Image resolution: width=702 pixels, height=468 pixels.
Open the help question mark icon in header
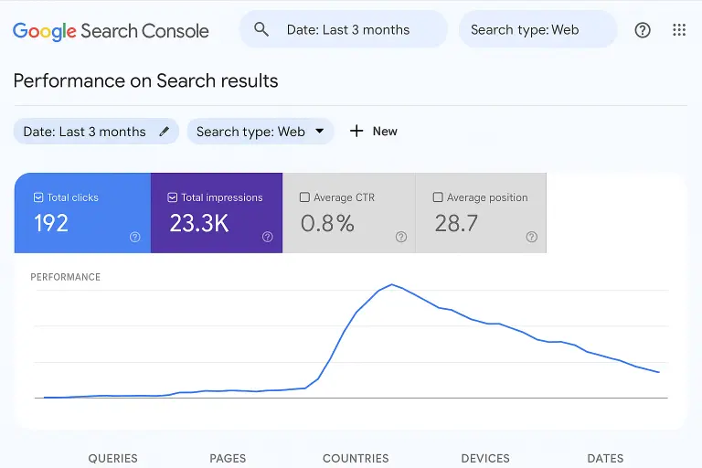coord(643,30)
